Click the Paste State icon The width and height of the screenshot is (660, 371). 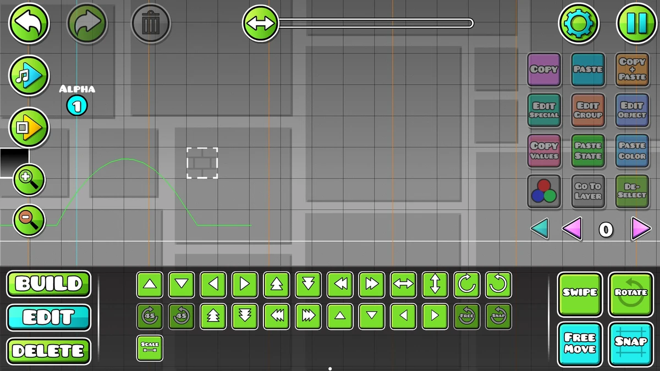[588, 151]
